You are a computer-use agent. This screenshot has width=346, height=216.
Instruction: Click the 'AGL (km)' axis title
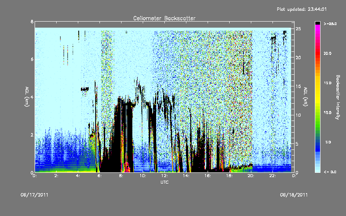(x=27, y=97)
